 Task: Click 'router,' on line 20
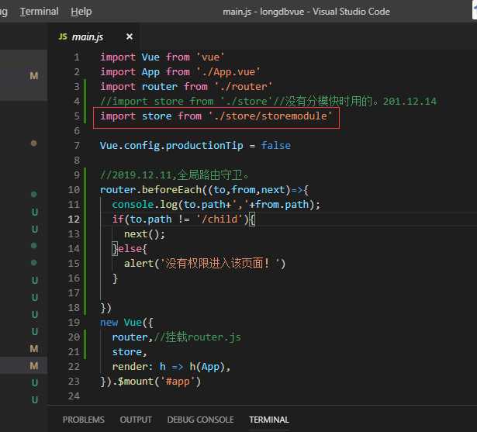pyautogui.click(x=132, y=337)
